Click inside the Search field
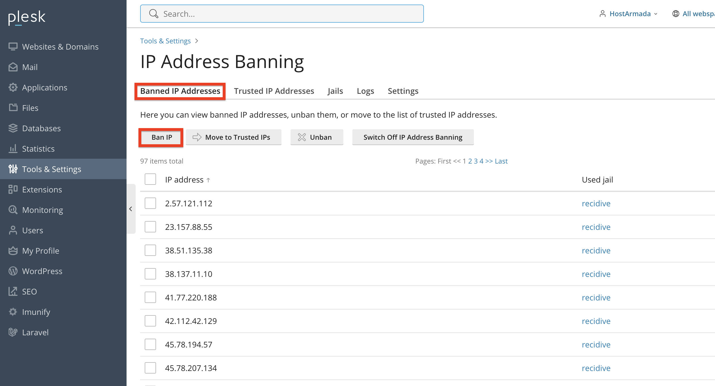Screen dimensions: 715x386 click(282, 14)
